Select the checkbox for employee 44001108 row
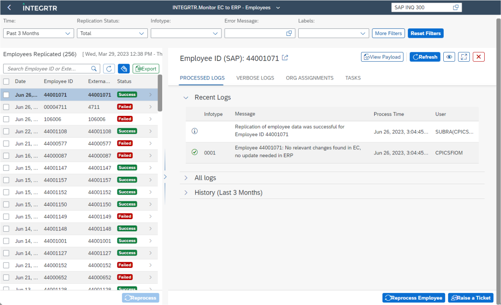Screen dimensions: 501x305 point(6,131)
